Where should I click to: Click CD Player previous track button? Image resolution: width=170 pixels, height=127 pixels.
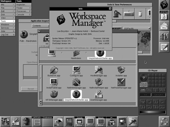[x=143, y=107]
